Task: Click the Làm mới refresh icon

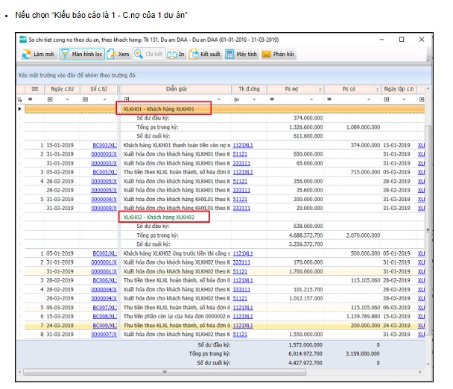Action: click(25, 54)
